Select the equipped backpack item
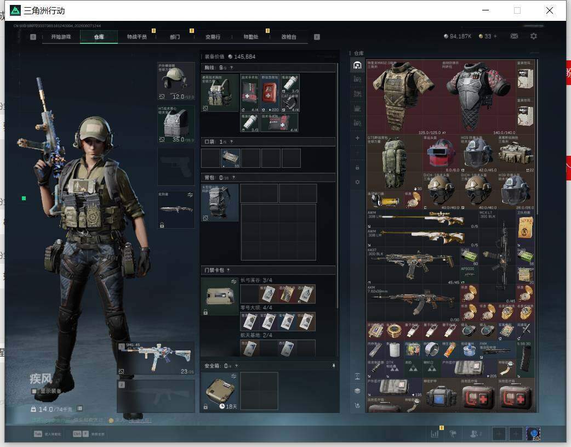The height and width of the screenshot is (447, 571). 220,203
